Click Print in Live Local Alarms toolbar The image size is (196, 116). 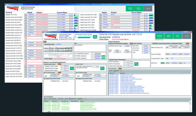66,99
